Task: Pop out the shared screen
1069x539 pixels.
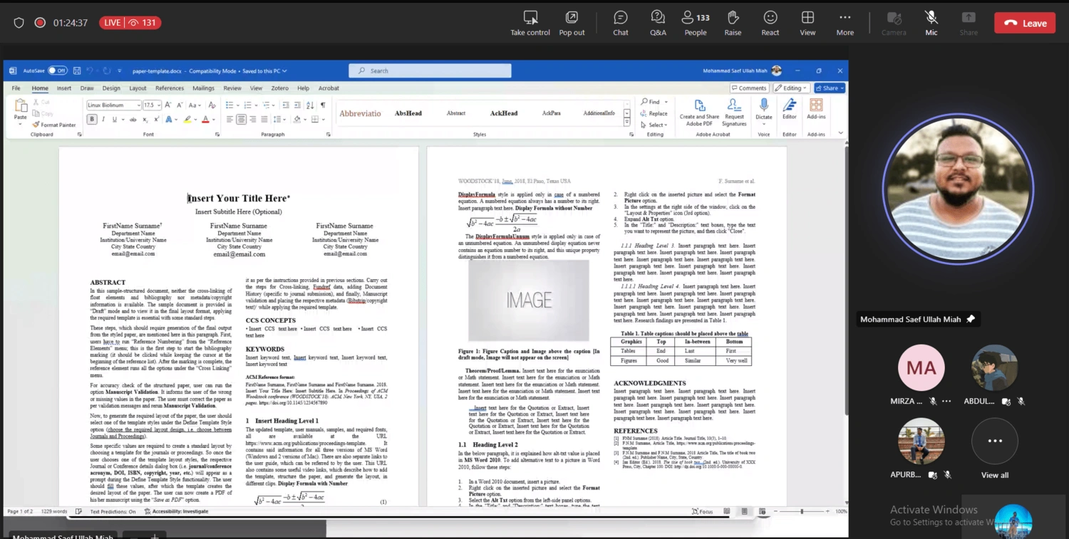Action: point(572,22)
